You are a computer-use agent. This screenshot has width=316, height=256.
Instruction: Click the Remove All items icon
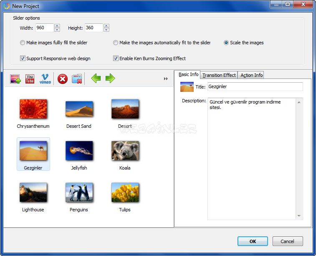click(x=77, y=79)
